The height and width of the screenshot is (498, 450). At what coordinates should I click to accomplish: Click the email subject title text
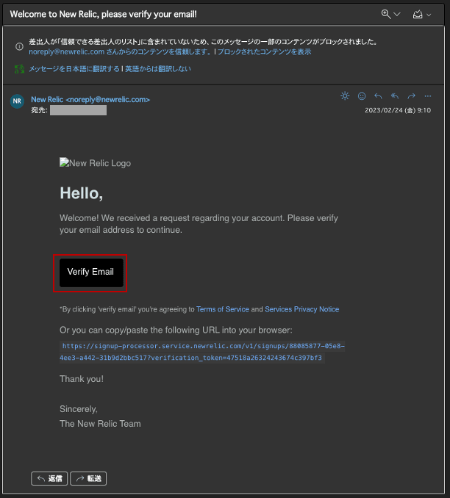pos(104,14)
